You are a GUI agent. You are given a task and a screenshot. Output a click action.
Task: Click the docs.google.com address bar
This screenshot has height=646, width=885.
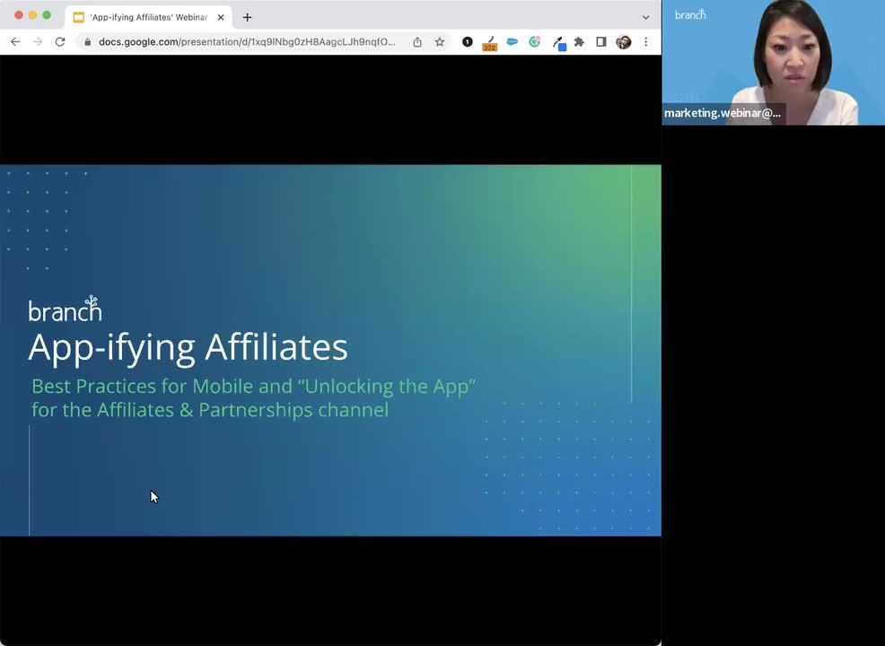(247, 42)
